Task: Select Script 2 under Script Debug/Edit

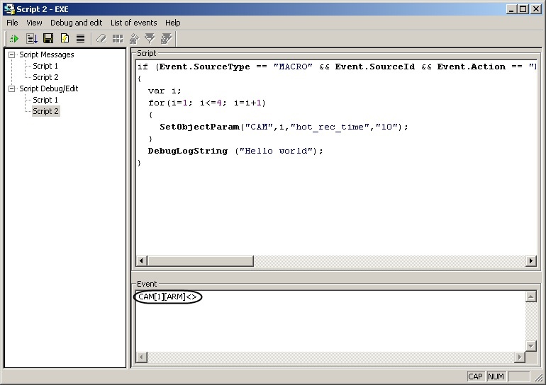Action: [x=45, y=111]
